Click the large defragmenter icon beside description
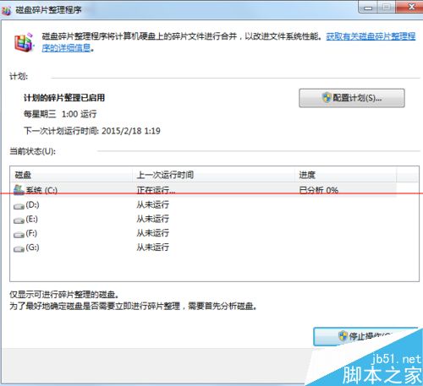The image size is (423, 386). [24, 42]
